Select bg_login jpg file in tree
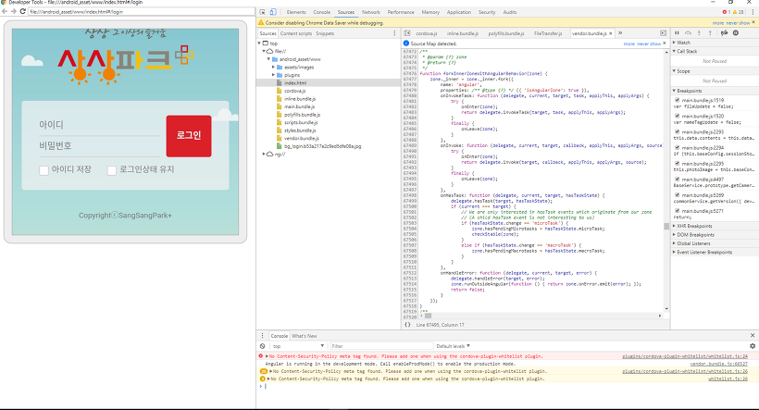 (322, 146)
